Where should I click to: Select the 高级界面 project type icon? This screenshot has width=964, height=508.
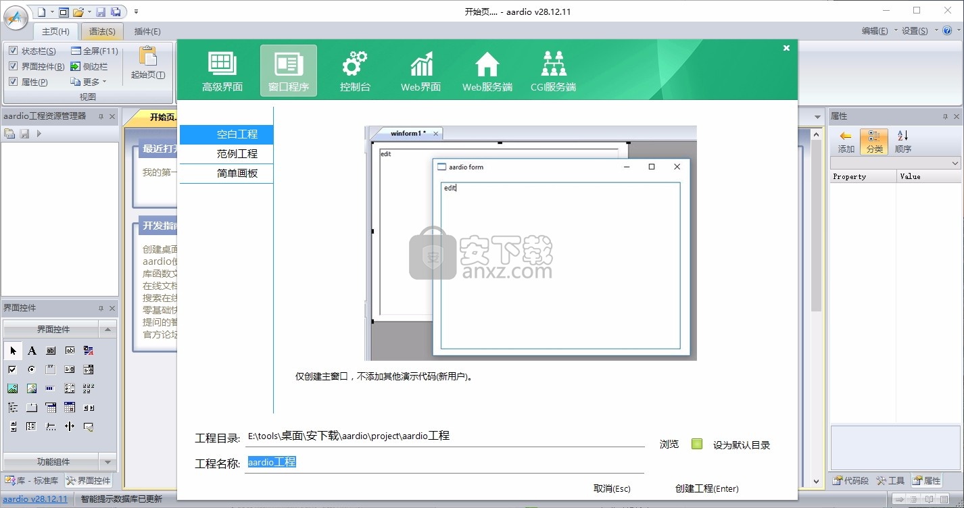point(222,70)
